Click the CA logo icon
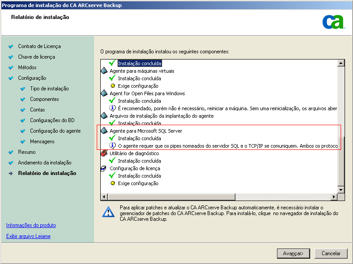The height and width of the screenshot is (264, 353). (333, 22)
